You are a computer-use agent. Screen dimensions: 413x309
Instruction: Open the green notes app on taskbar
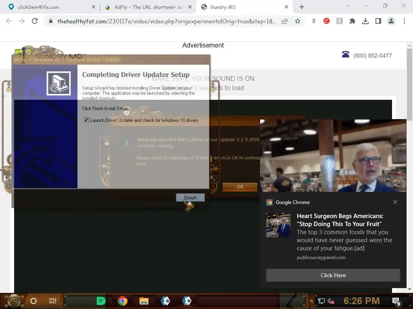[101, 301]
